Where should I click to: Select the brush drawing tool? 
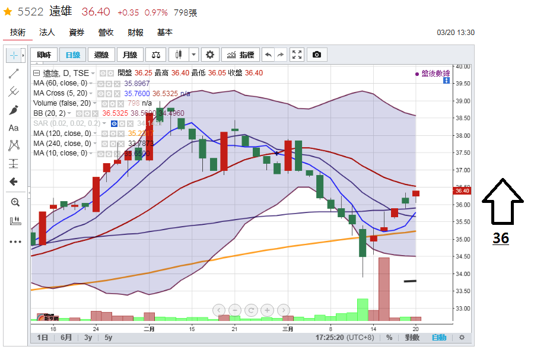[14, 110]
